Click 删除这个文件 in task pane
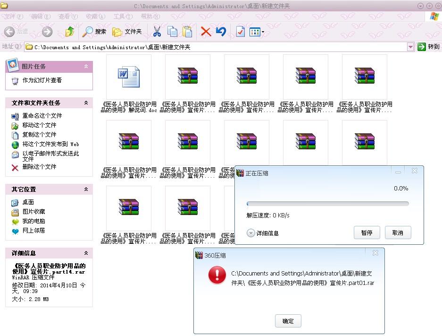 [39, 167]
